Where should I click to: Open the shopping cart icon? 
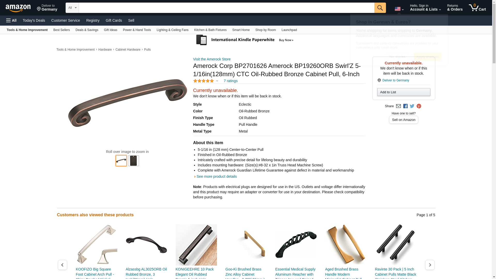pyautogui.click(x=477, y=8)
